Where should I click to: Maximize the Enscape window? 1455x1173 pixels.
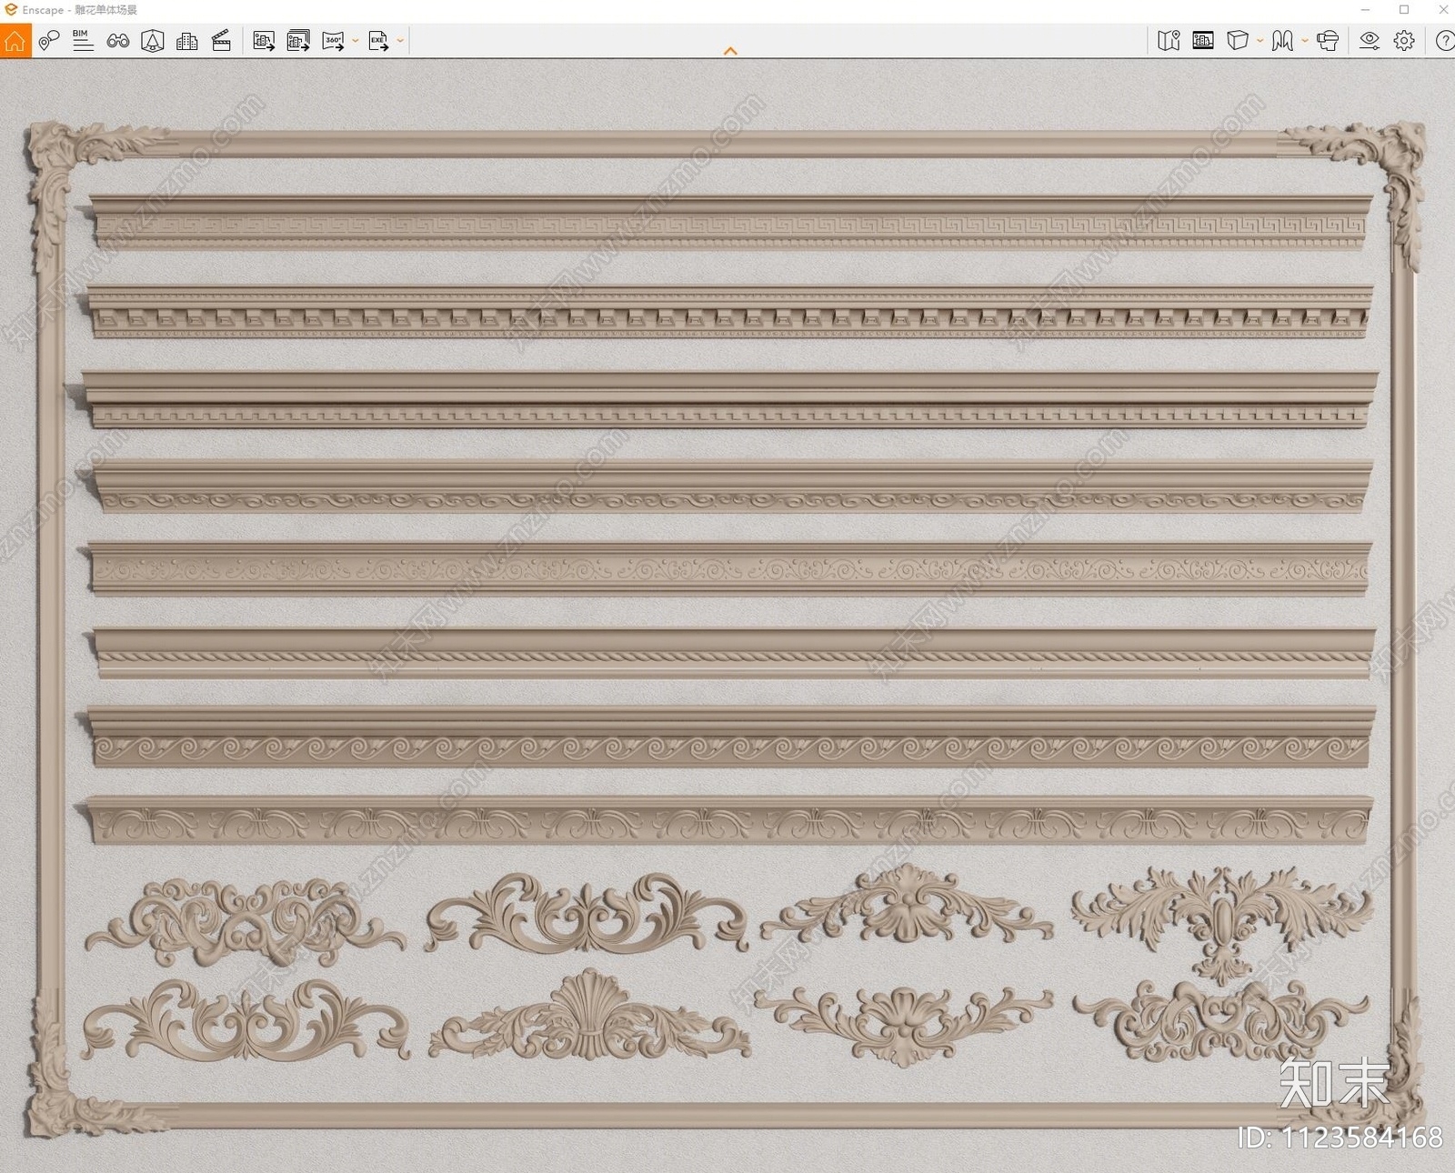(1404, 10)
